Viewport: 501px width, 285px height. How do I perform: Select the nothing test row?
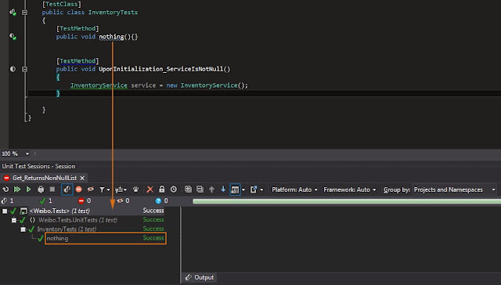coord(106,238)
